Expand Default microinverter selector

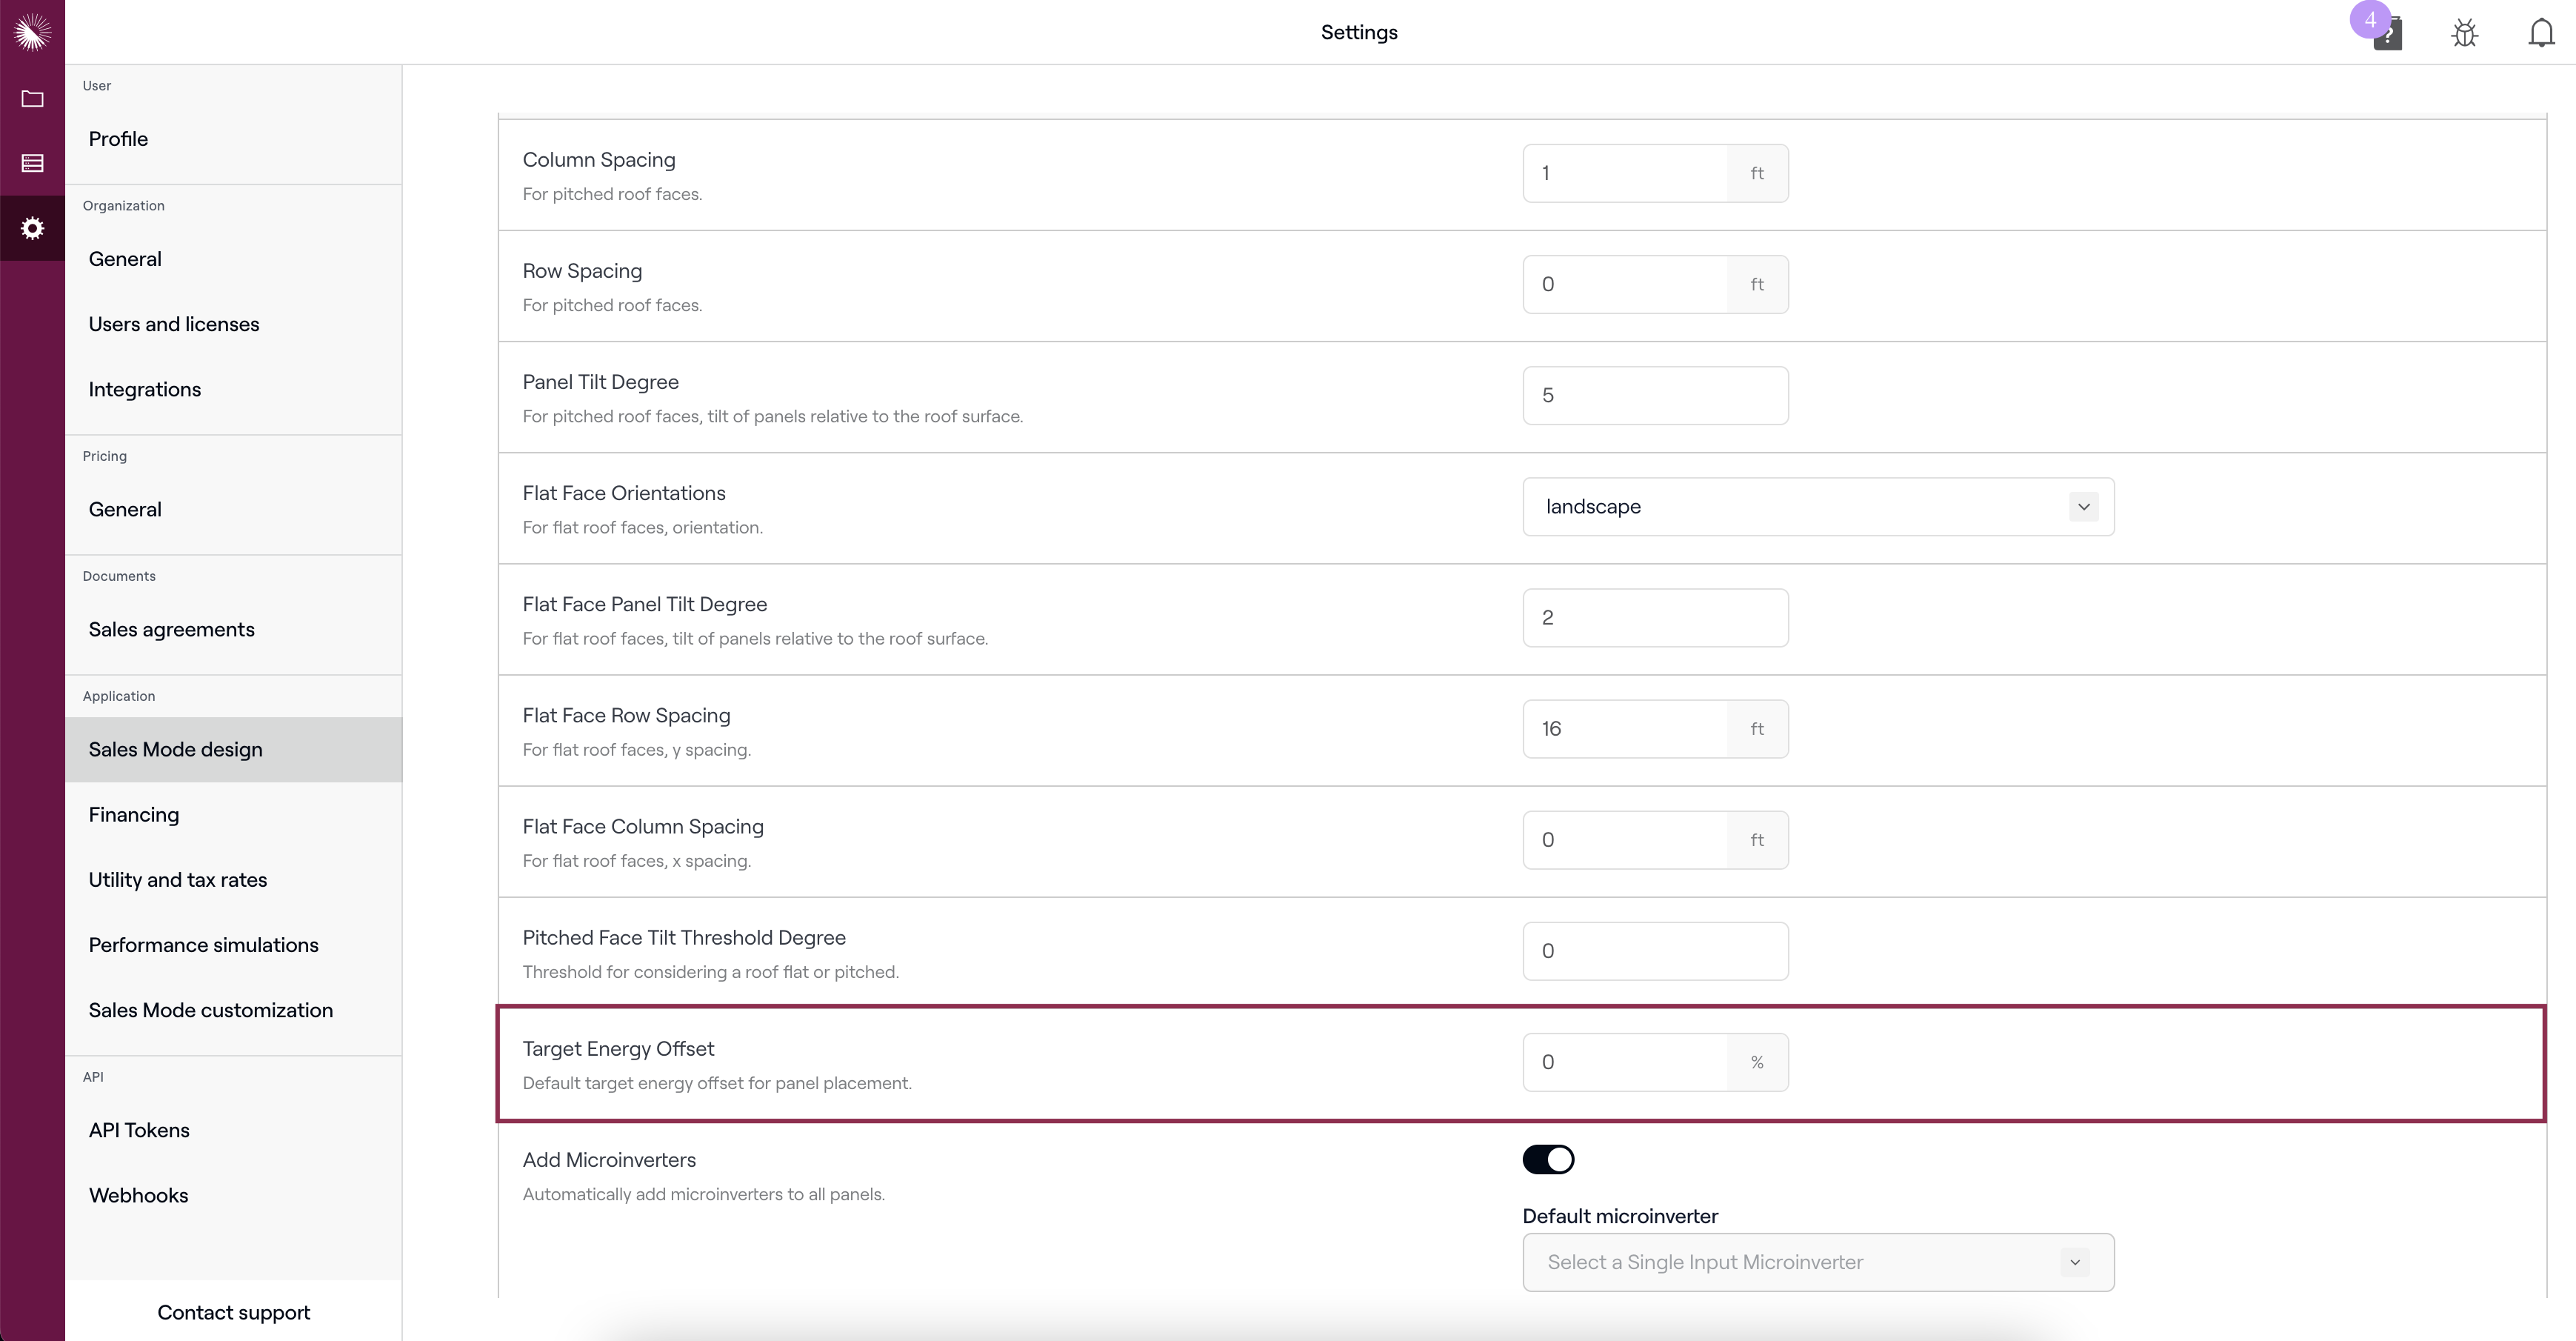point(1818,1262)
